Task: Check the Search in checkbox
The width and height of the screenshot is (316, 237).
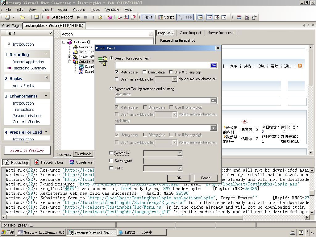Action: (x=111, y=153)
